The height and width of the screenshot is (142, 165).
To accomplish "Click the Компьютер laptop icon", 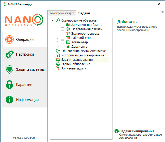I will click(x=68, y=42).
